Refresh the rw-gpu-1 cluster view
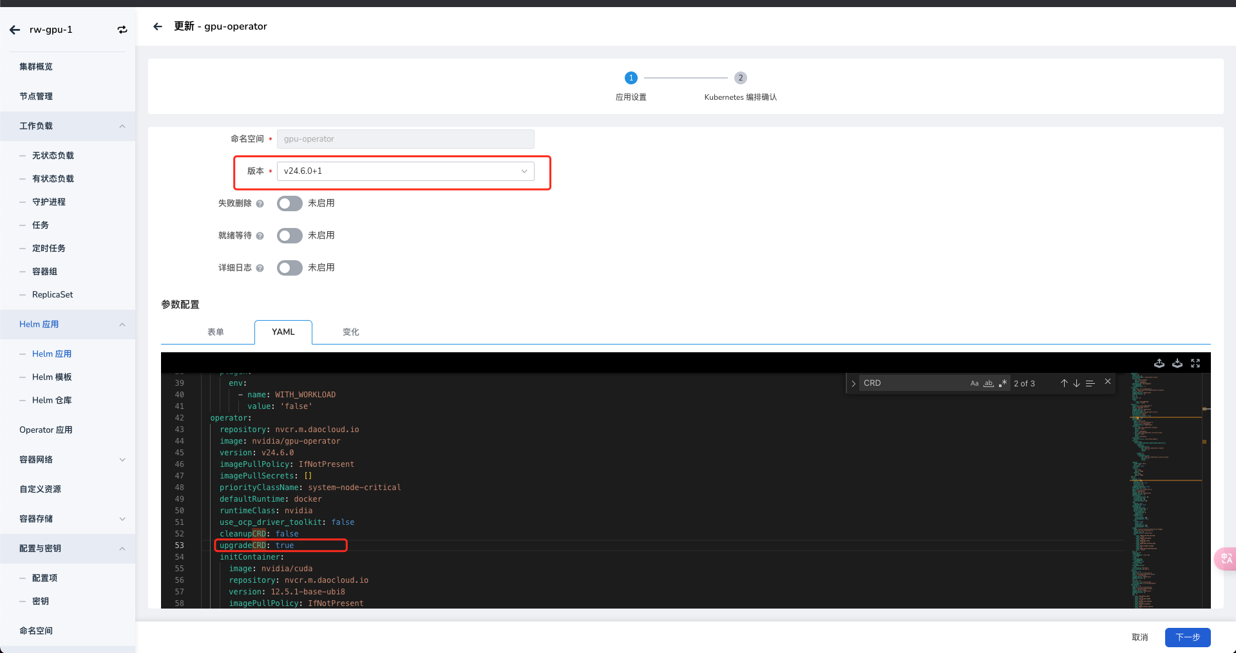The width and height of the screenshot is (1236, 653). 122,30
